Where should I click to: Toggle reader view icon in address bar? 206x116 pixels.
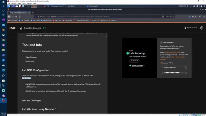pos(163,17)
